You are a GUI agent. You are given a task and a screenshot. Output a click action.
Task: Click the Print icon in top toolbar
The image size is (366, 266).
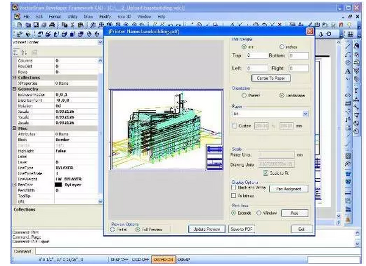pyautogui.click(x=52, y=25)
